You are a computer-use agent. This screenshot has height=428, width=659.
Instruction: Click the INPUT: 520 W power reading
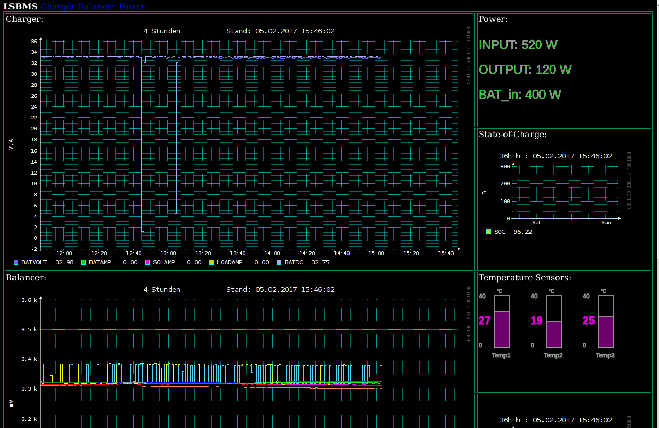click(518, 45)
